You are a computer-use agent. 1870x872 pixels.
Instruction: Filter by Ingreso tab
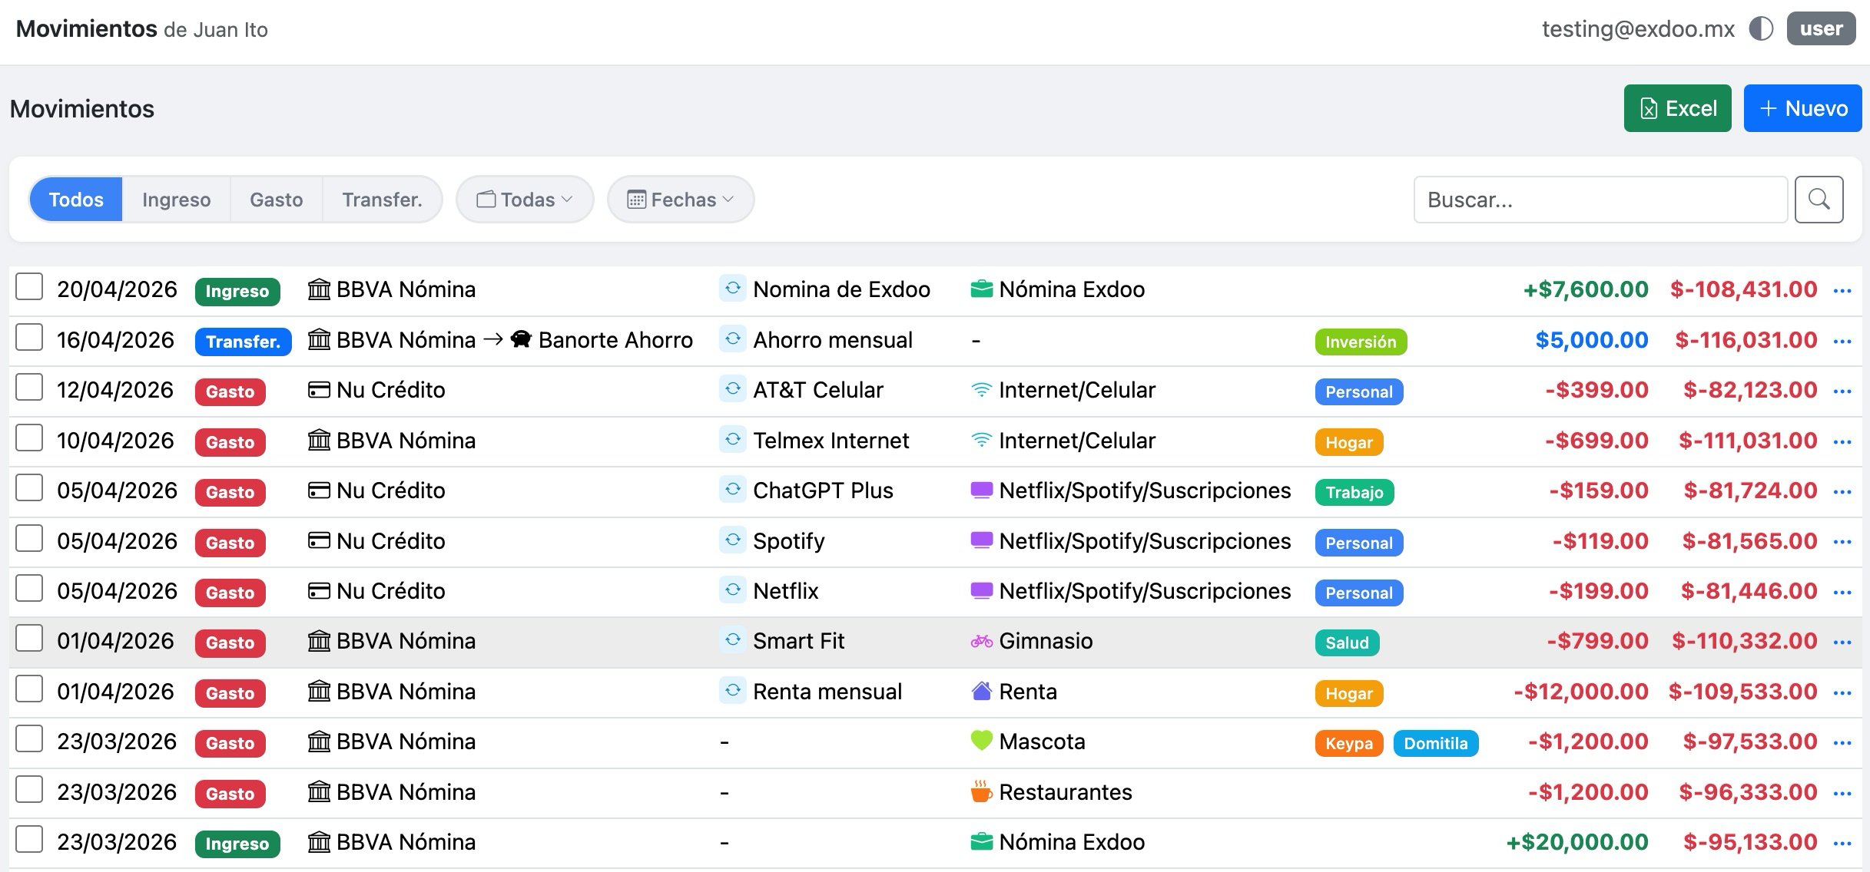[176, 200]
